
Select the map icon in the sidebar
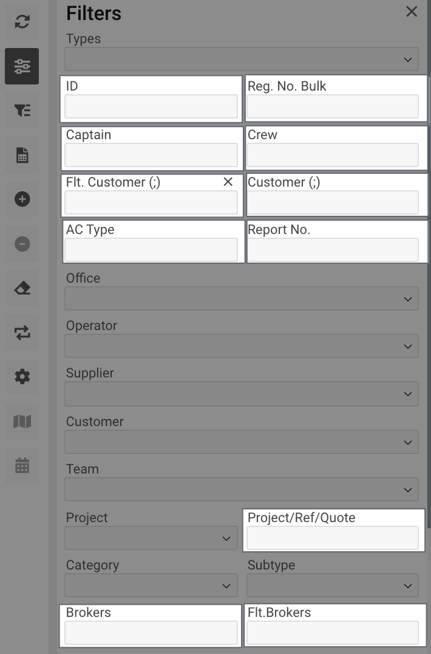click(22, 421)
